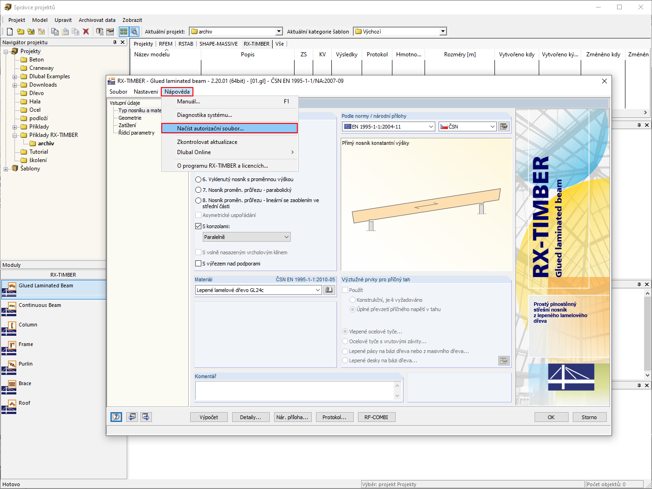This screenshot has width=652, height=489.
Task: Click RF-COMBI button
Action: (377, 417)
